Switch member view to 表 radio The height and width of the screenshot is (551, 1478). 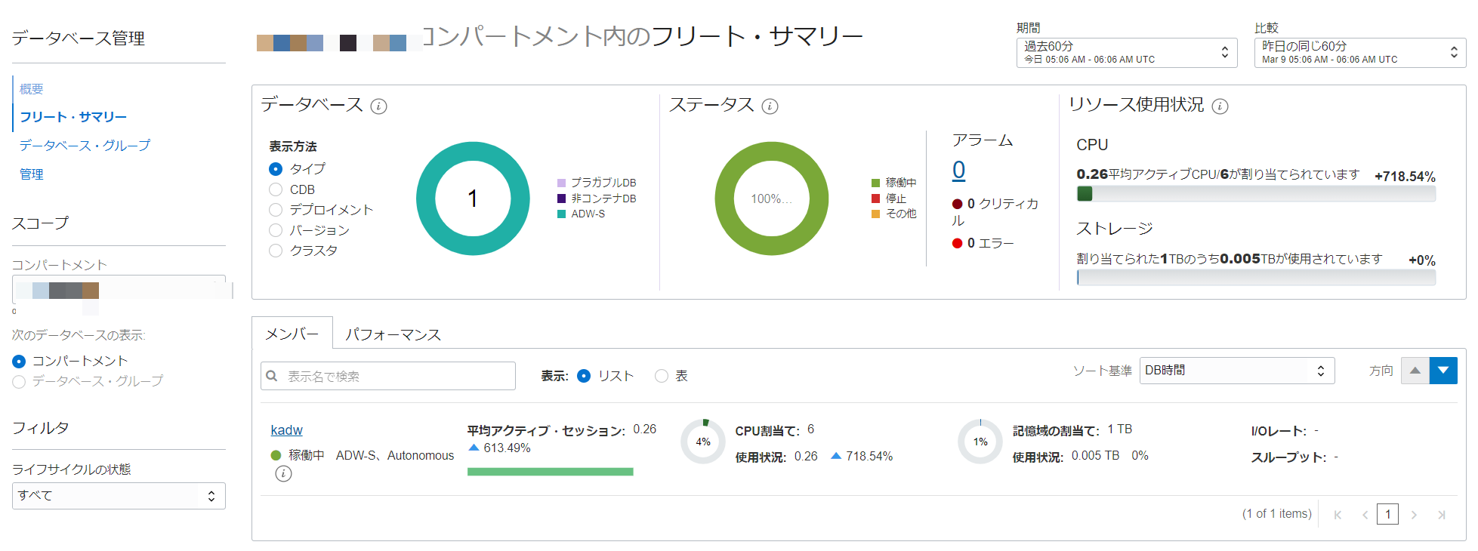pos(662,376)
